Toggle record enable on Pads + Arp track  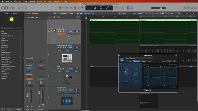63,31
